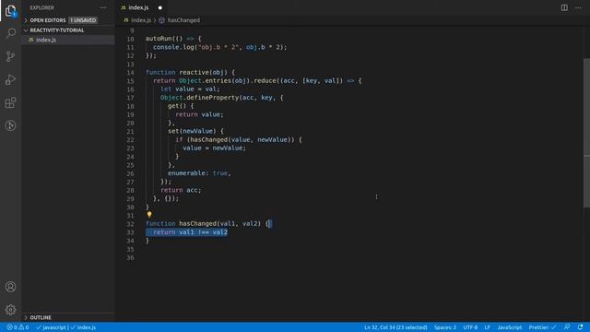Viewport: 590px width, 332px height.
Task: Click the 'autoRun(() => {' line
Action: (173, 39)
